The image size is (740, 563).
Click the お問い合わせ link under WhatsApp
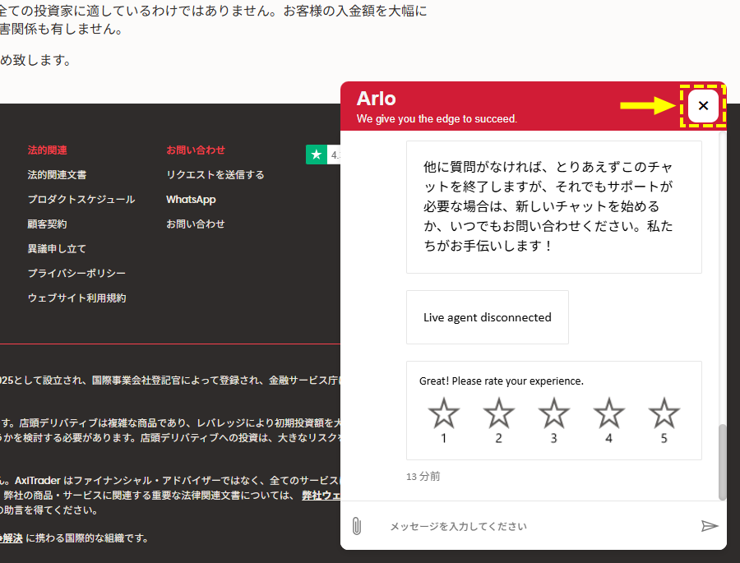[x=196, y=224]
